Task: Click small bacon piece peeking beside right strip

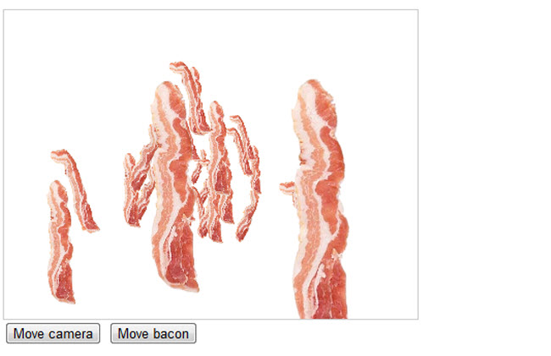Action: coord(287,189)
